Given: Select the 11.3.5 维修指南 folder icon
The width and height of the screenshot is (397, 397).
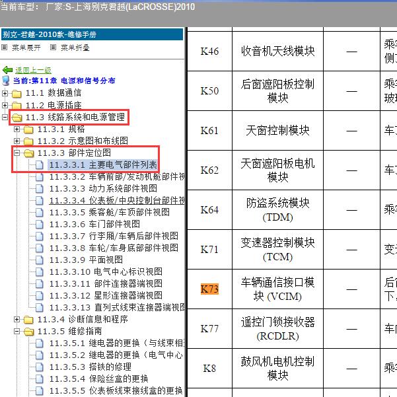Looking at the screenshot, I should (28, 332).
